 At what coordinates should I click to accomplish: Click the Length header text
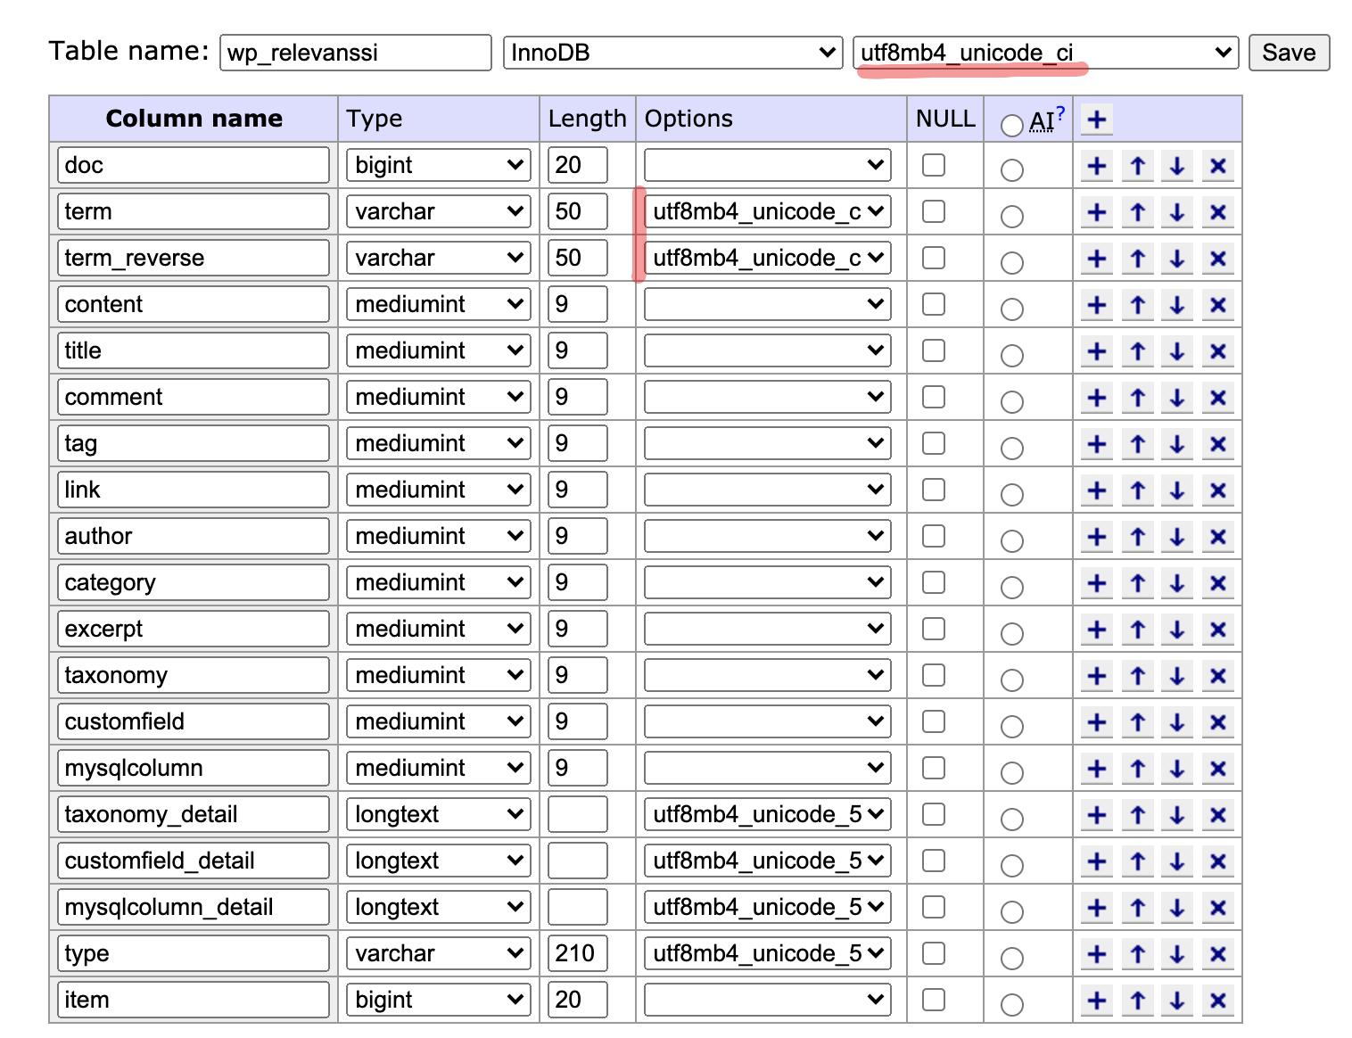click(x=587, y=119)
